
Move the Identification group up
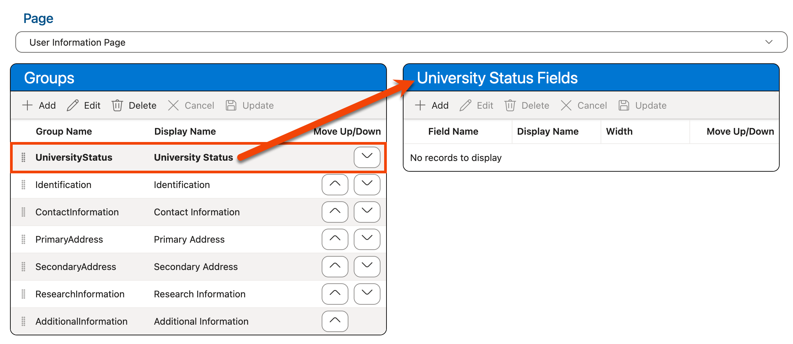tap(335, 185)
